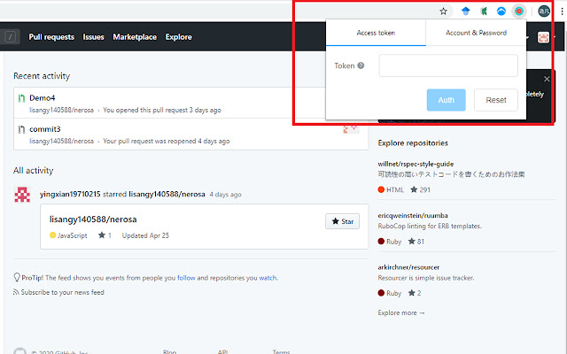Click the Explore repositories heading
This screenshot has height=354, width=567.
coord(413,143)
